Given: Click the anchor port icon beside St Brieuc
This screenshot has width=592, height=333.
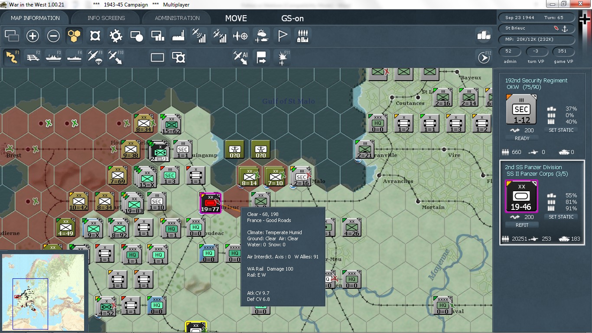Looking at the screenshot, I should tap(565, 28).
